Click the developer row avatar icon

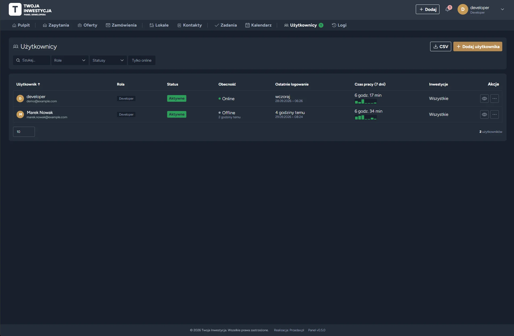pyautogui.click(x=20, y=99)
